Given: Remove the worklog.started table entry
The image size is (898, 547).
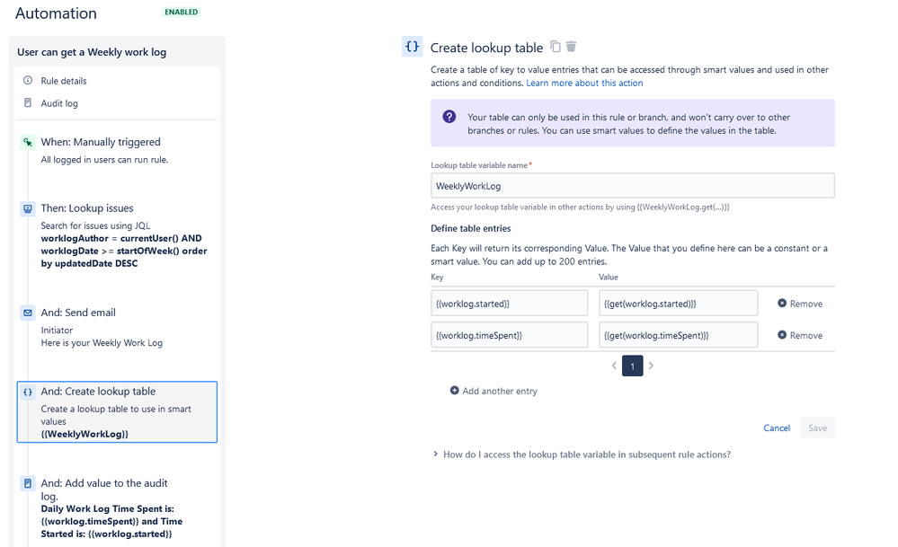Looking at the screenshot, I should (798, 303).
